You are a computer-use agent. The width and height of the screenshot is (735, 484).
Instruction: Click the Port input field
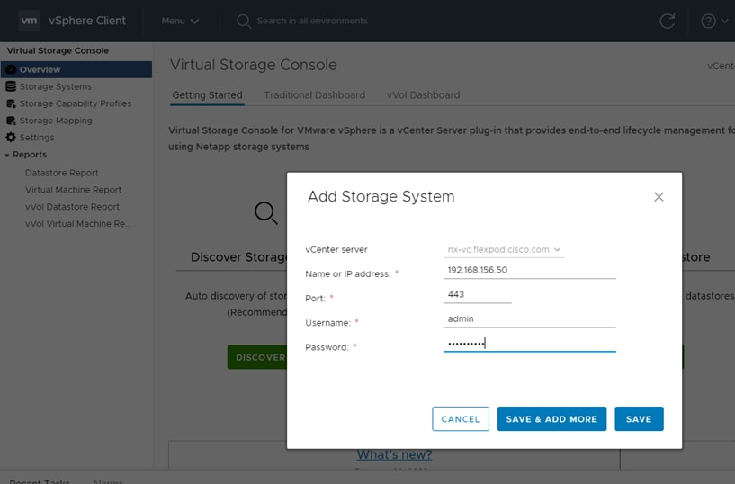click(477, 295)
